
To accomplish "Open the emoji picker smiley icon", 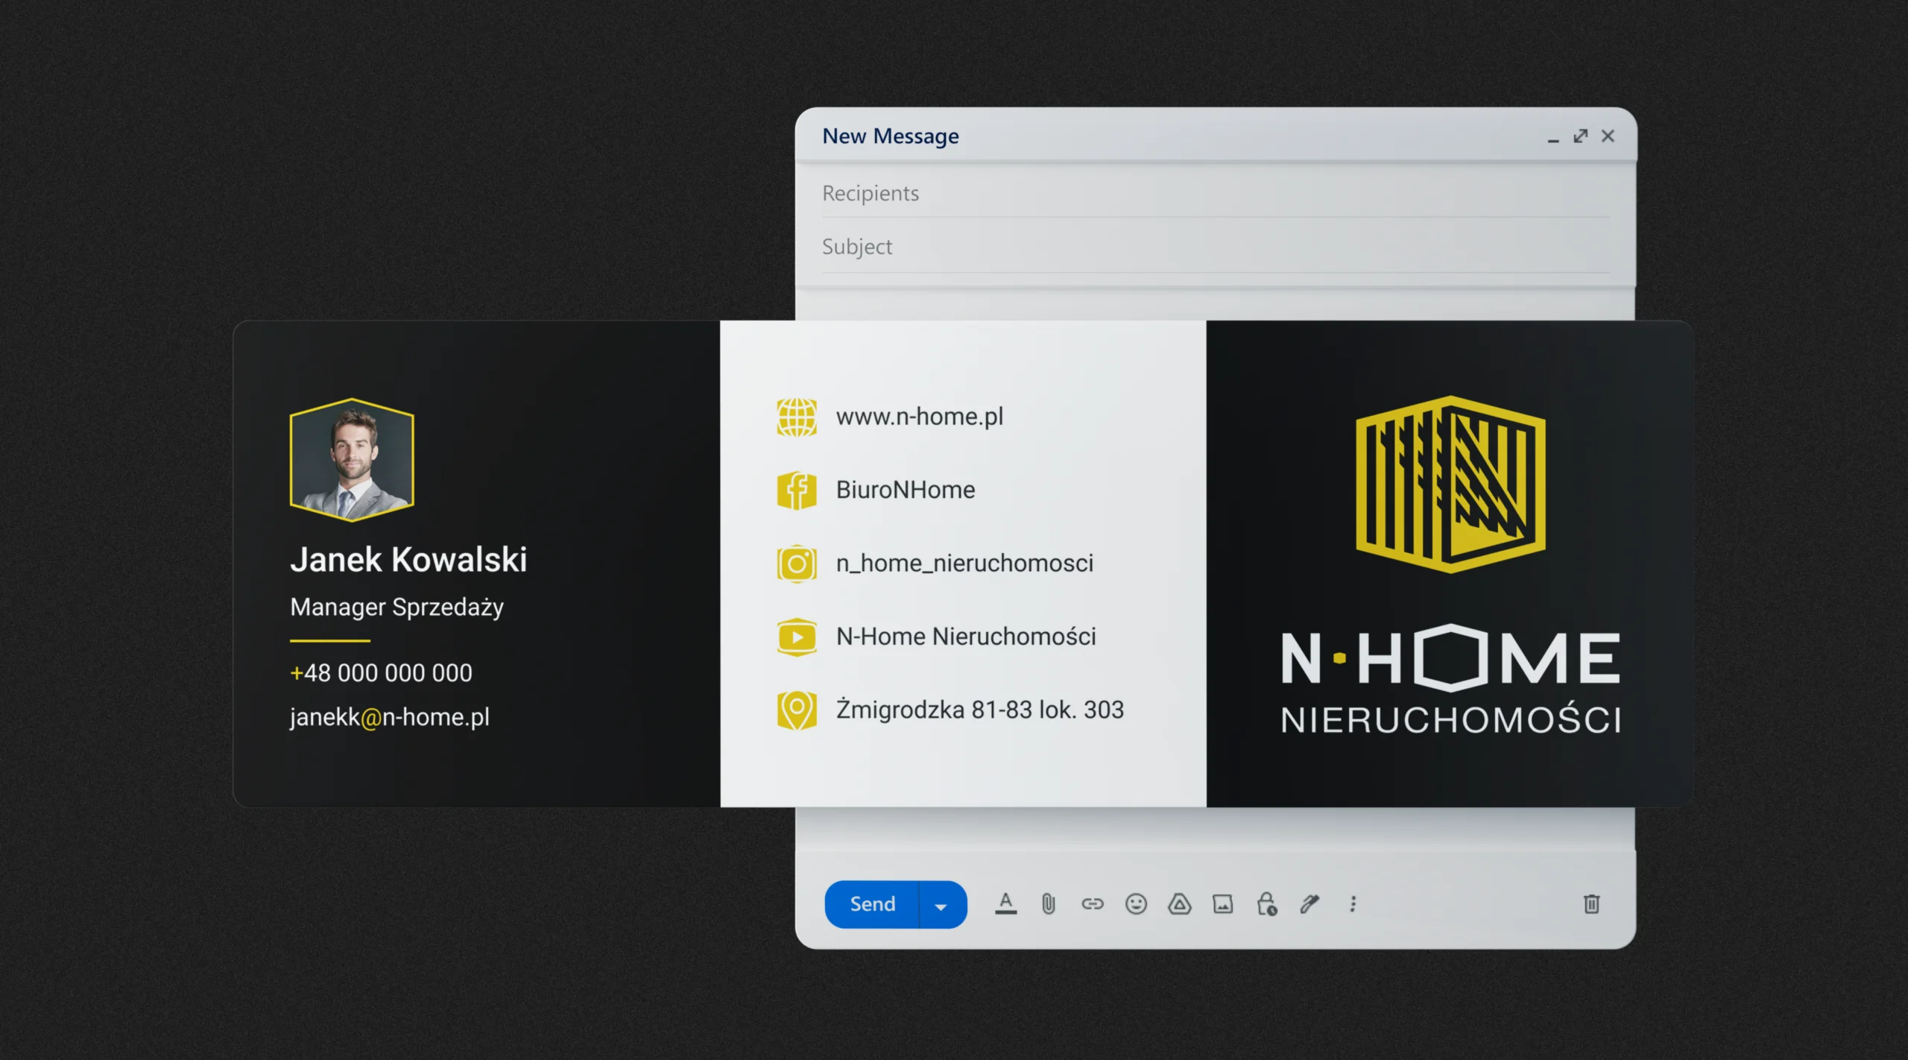I will click(1136, 904).
